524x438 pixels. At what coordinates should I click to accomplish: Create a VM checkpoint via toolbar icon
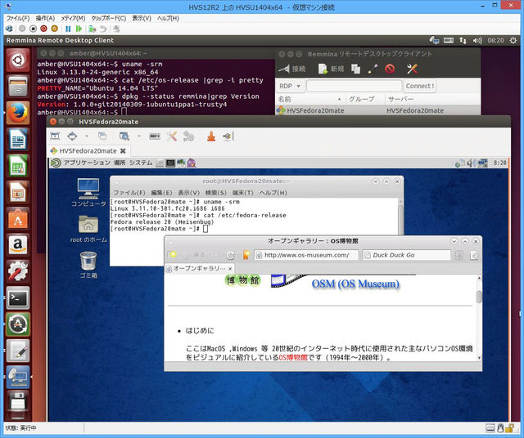coord(93,29)
